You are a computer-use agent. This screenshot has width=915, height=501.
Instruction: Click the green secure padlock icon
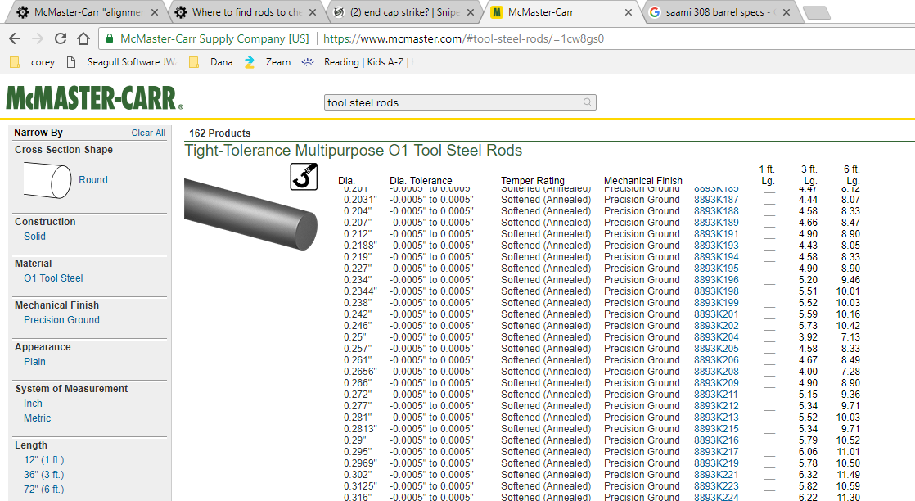(109, 38)
